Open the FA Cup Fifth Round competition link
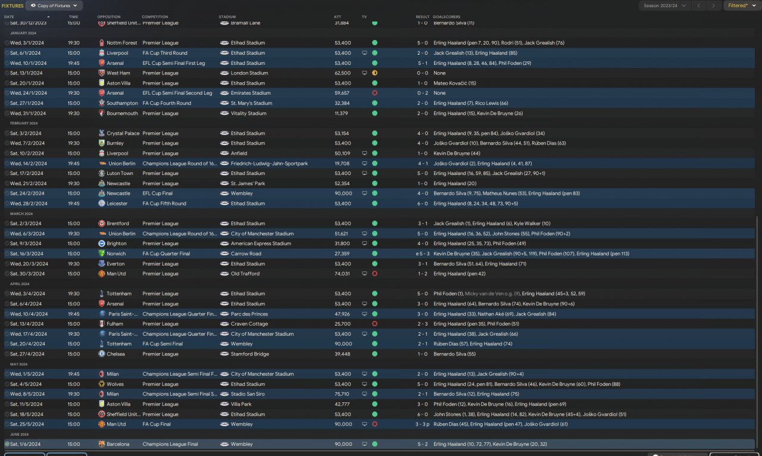This screenshot has width=762, height=456. point(164,204)
